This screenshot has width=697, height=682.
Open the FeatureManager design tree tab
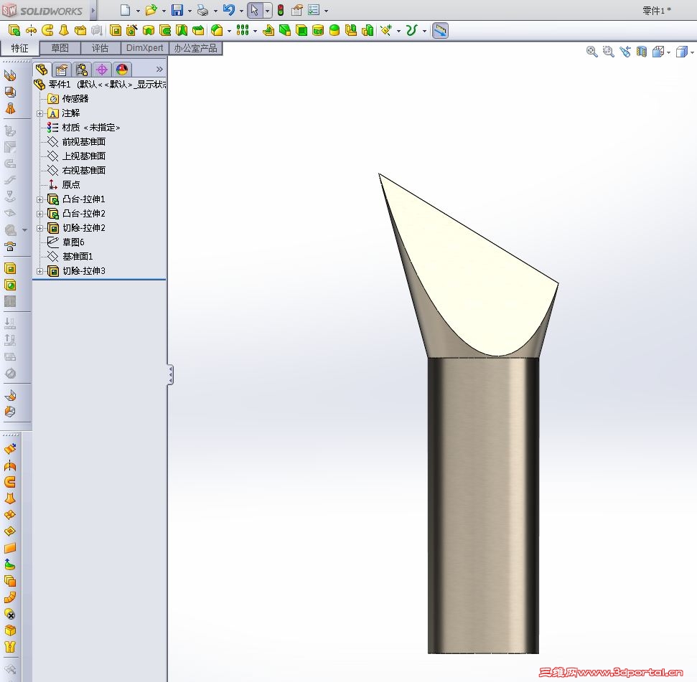pyautogui.click(x=42, y=70)
